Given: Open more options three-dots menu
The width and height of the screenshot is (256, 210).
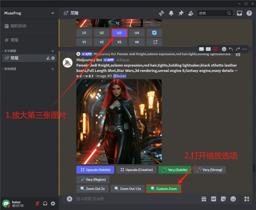Looking at the screenshot, I should (245, 49).
